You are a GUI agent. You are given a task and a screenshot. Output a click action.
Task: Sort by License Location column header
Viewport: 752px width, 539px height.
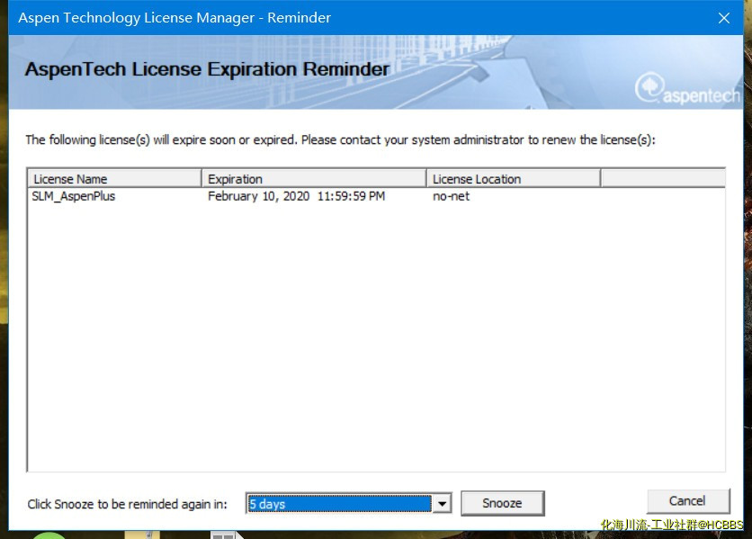[x=514, y=178]
